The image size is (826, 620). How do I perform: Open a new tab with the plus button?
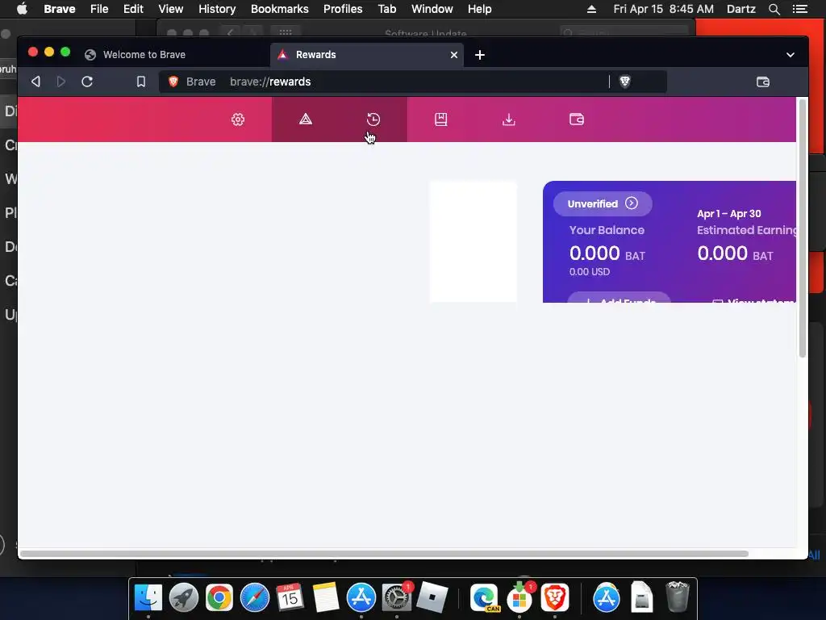(x=479, y=55)
